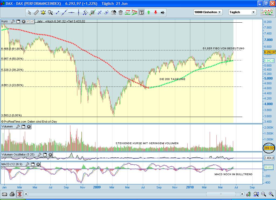Viewport: 276px width, 200px height.
Task: Click the candlestick style icon at bottom
Action: (248, 194)
